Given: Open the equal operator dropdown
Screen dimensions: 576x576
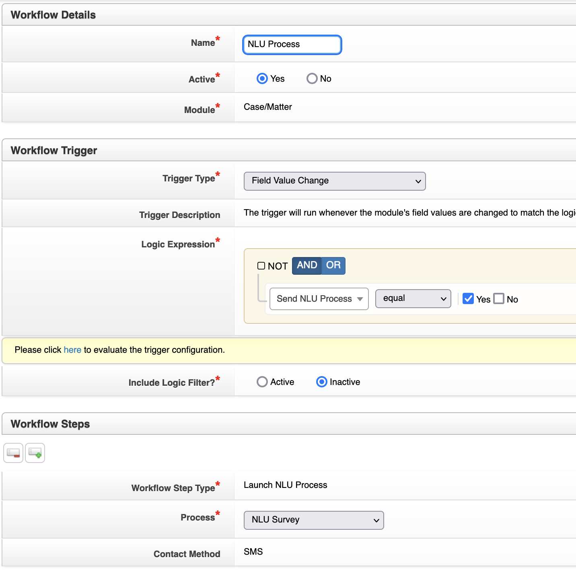Looking at the screenshot, I should click(x=413, y=298).
